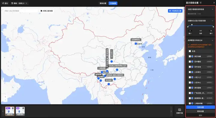Check the 小区绿化 marker checkbox
The image size is (216, 118).
(x=190, y=72)
